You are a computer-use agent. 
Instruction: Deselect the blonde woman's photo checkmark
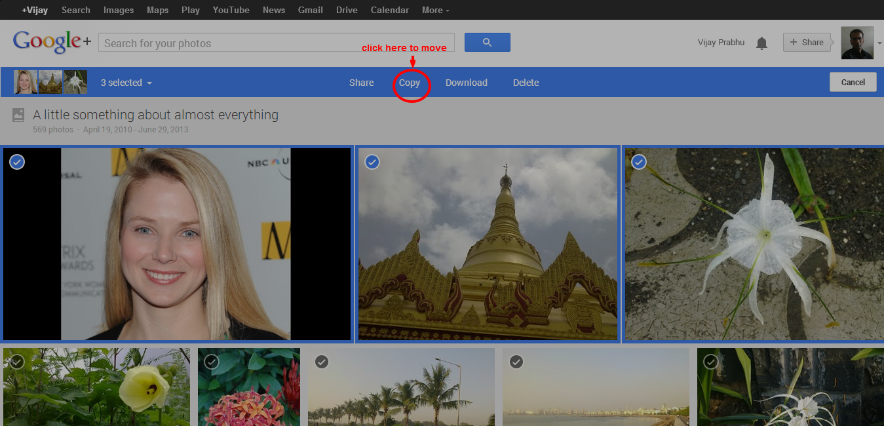pyautogui.click(x=16, y=162)
